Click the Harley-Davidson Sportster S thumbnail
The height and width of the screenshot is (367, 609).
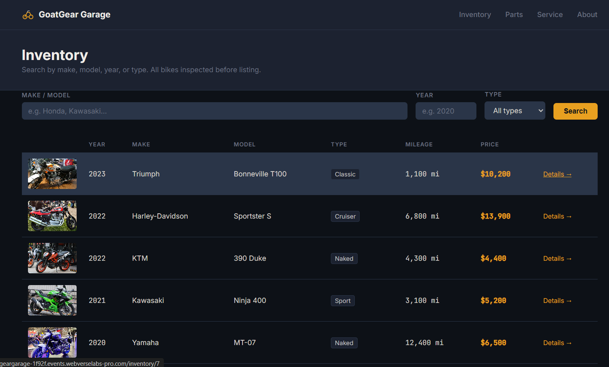(52, 216)
